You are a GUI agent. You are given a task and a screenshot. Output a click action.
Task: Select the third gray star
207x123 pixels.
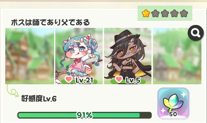tap(165, 14)
